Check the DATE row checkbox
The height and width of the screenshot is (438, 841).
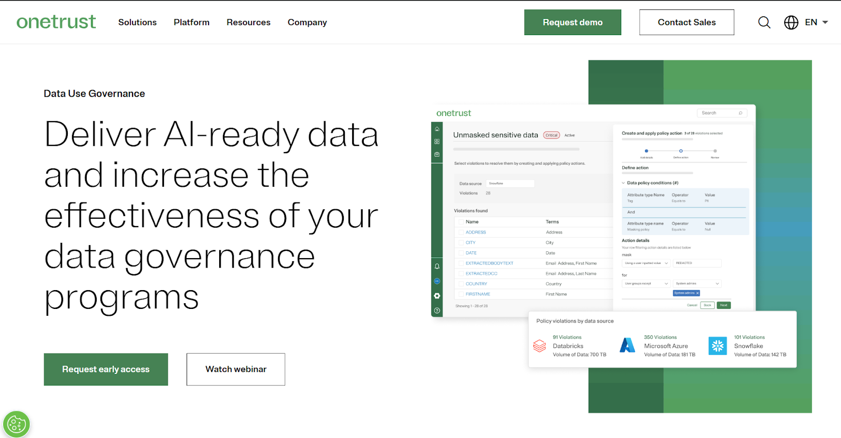[x=461, y=253]
